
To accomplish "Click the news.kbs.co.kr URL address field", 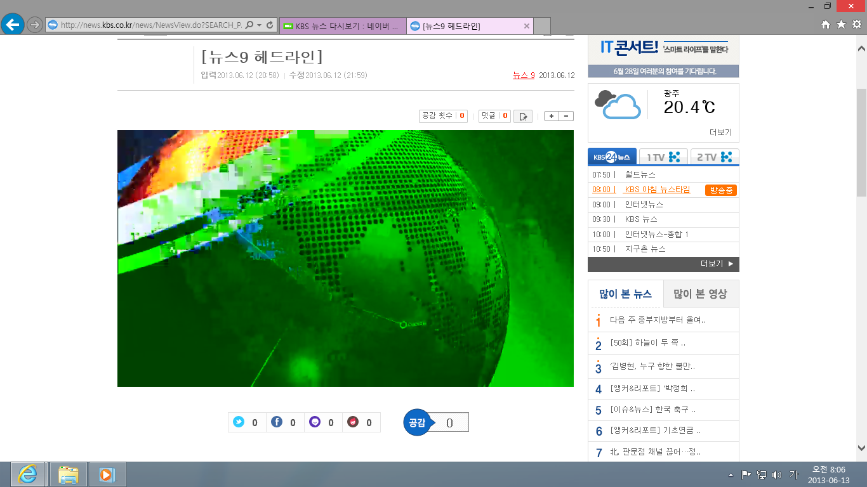I will (x=151, y=25).
